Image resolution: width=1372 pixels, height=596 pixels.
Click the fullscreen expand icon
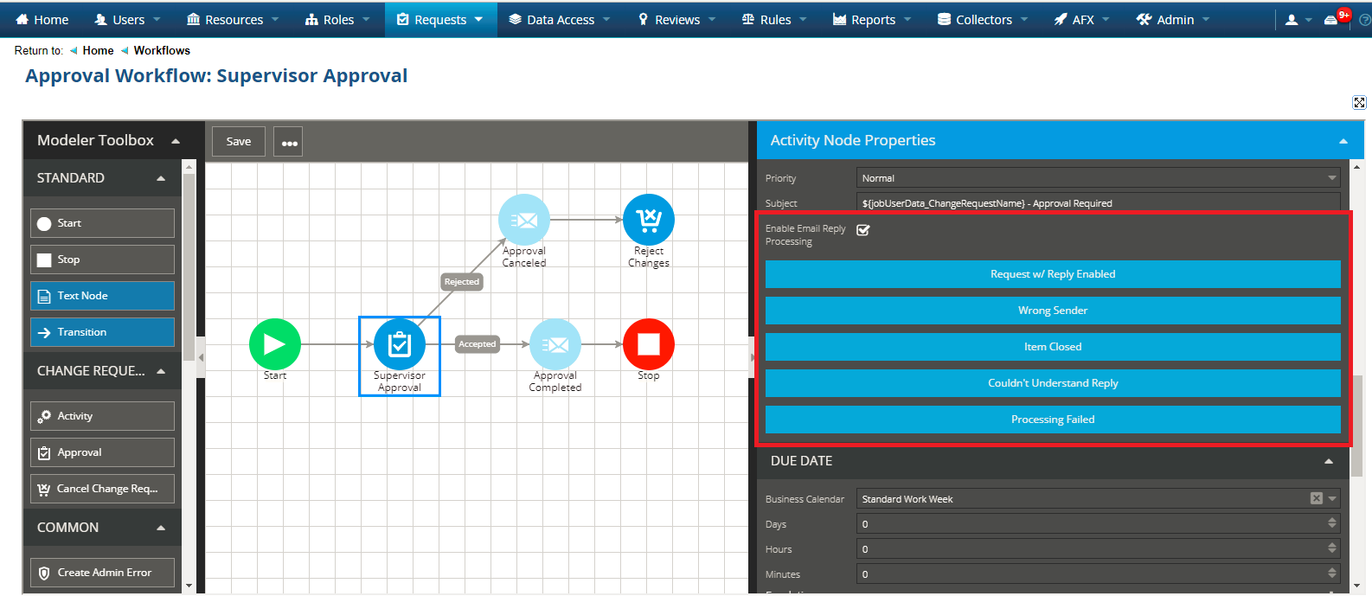click(x=1359, y=103)
